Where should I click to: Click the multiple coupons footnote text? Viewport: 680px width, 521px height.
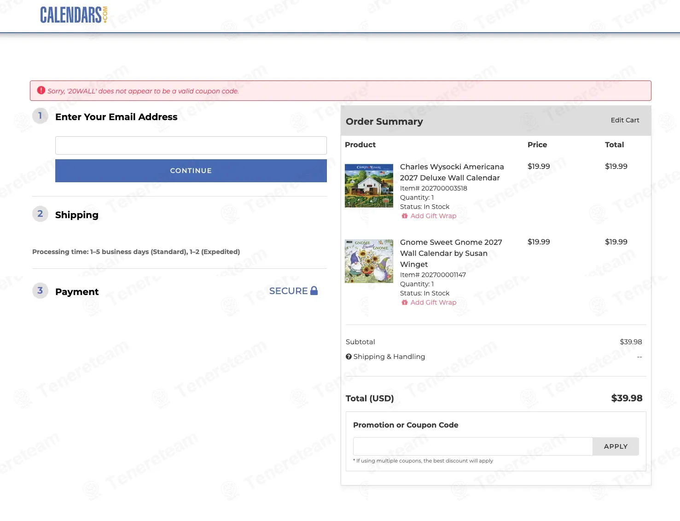click(x=423, y=461)
